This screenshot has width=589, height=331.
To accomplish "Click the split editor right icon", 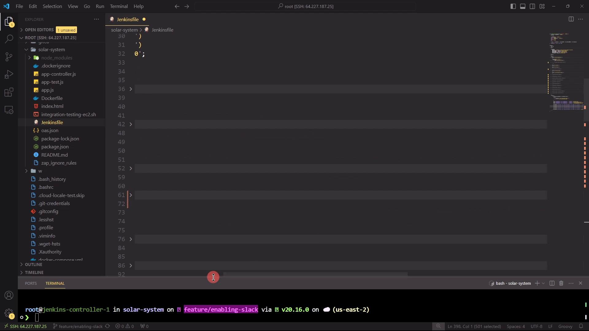I will [x=571, y=19].
